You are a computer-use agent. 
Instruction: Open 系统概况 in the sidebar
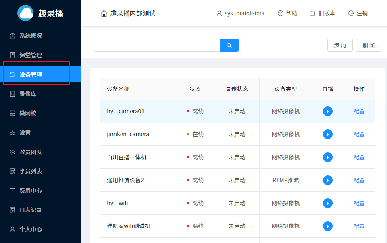coord(40,36)
